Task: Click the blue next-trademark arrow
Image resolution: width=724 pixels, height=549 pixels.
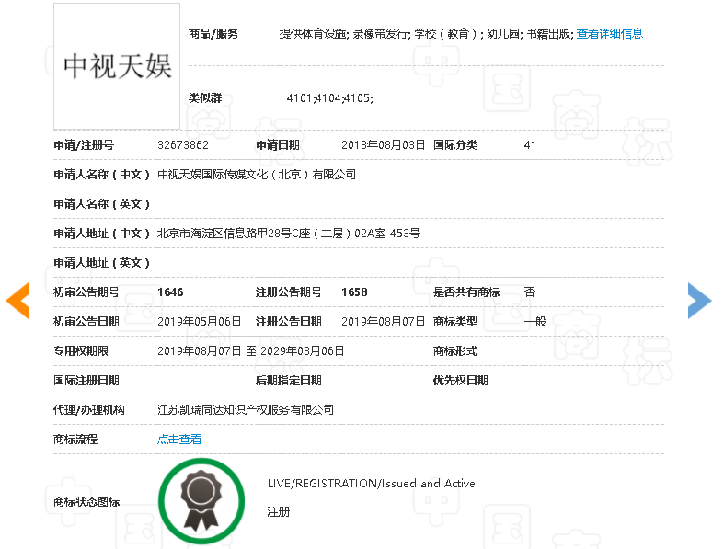Action: pyautogui.click(x=699, y=301)
